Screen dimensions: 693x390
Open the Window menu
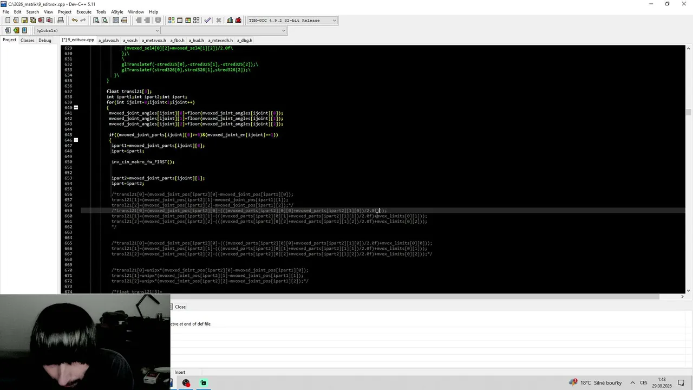coord(136,11)
